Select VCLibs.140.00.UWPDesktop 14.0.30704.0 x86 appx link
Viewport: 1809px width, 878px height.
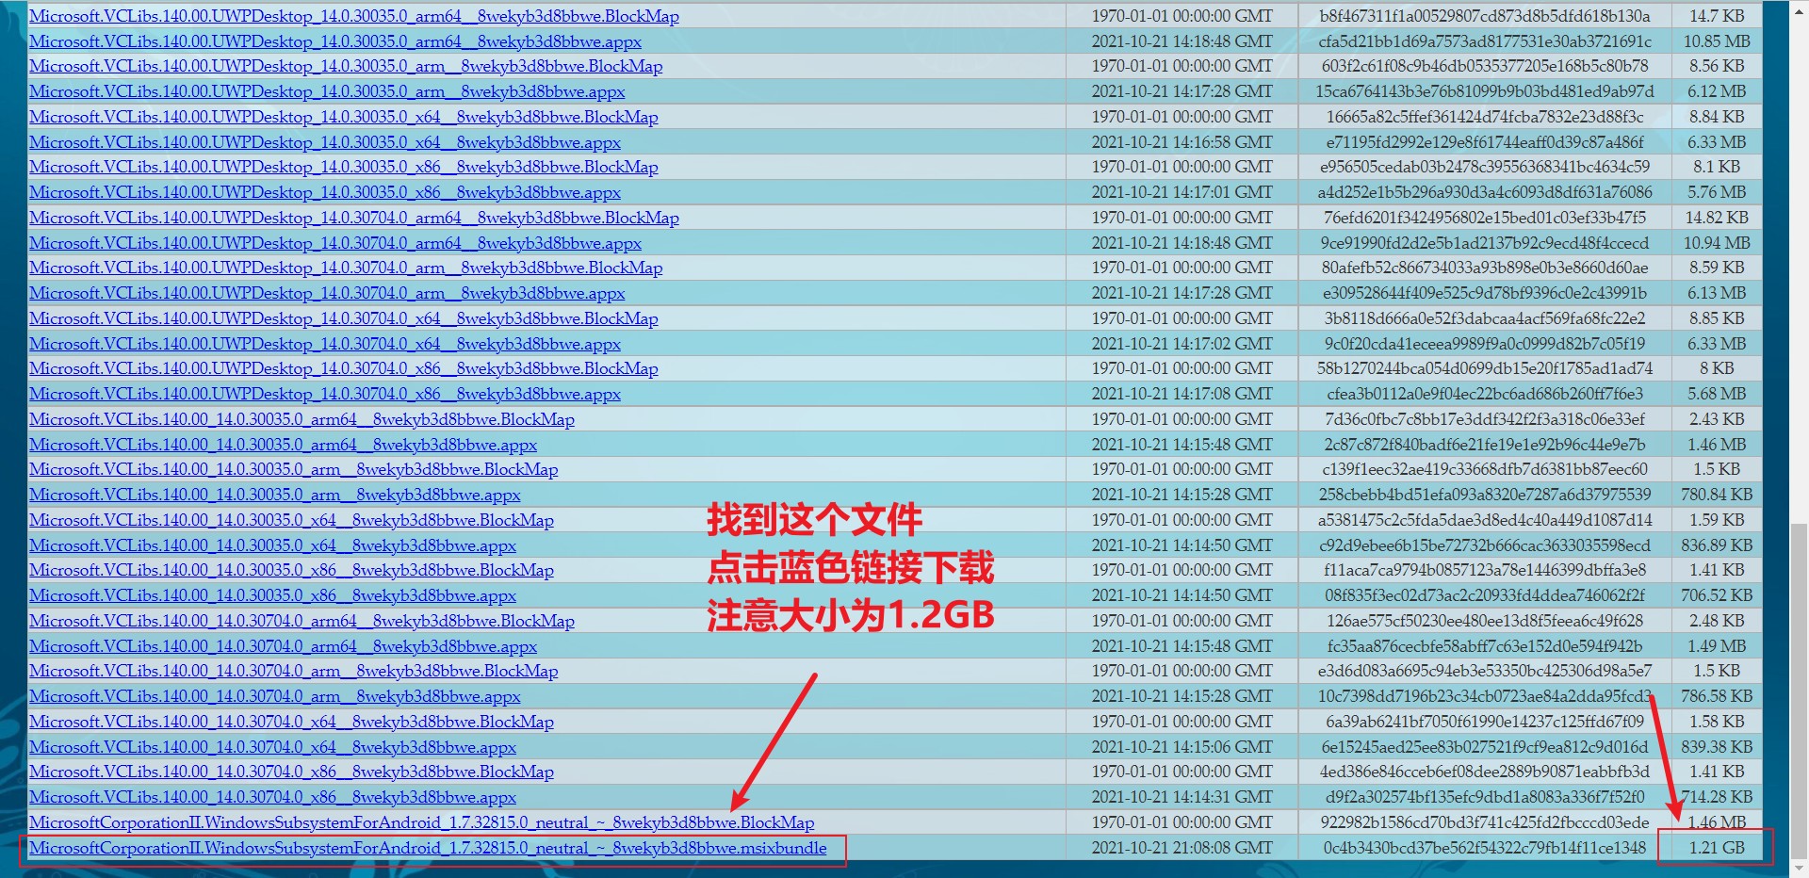pyautogui.click(x=325, y=394)
